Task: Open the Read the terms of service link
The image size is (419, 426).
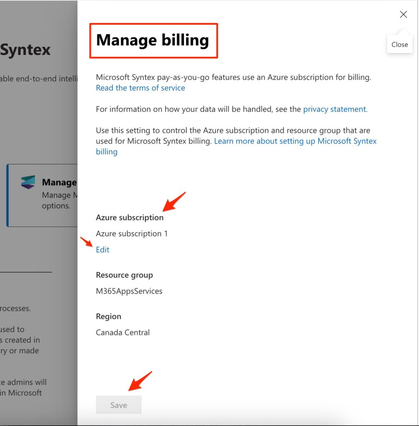Action: pyautogui.click(x=140, y=88)
